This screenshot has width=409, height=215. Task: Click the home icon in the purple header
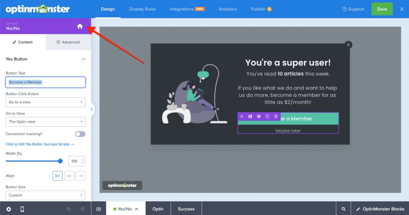click(80, 26)
